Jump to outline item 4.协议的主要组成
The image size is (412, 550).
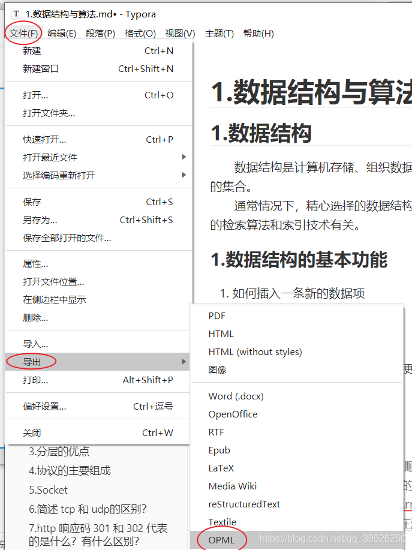tap(70, 470)
